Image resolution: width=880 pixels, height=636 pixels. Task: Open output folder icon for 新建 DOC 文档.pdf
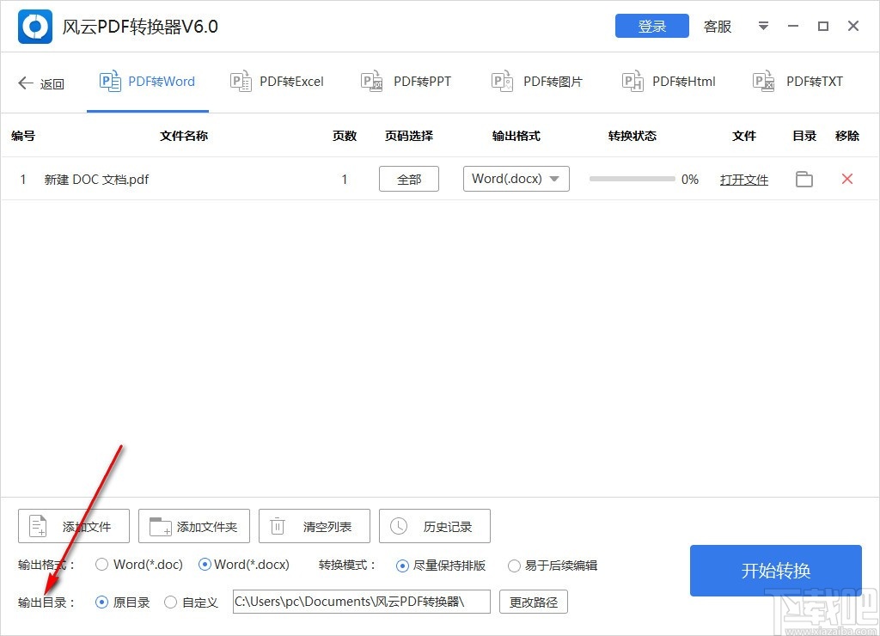pyautogui.click(x=804, y=179)
